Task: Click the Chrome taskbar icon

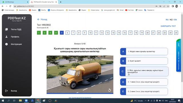Action: click(x=38, y=101)
